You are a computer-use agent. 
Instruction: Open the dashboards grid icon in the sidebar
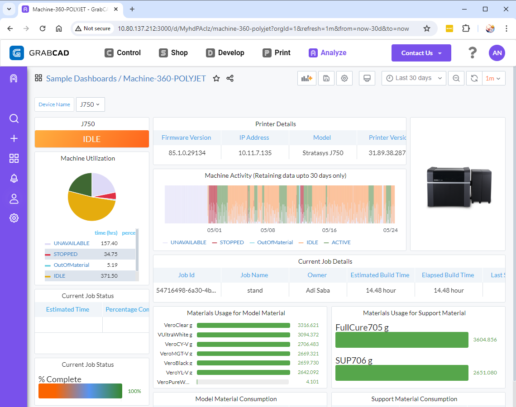click(x=14, y=158)
